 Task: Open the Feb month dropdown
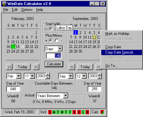coord(19,76)
